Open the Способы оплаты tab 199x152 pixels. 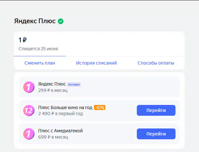156,63
